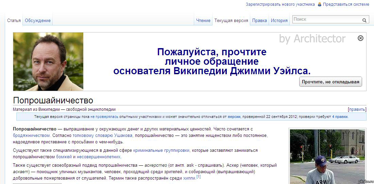This screenshot has width=374, height=184.
Task: Open the article's street photo thumbnail
Action: point(327,157)
